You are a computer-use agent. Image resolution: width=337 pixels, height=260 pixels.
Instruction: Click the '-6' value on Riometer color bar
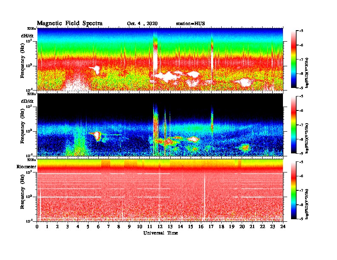tap(301, 176)
